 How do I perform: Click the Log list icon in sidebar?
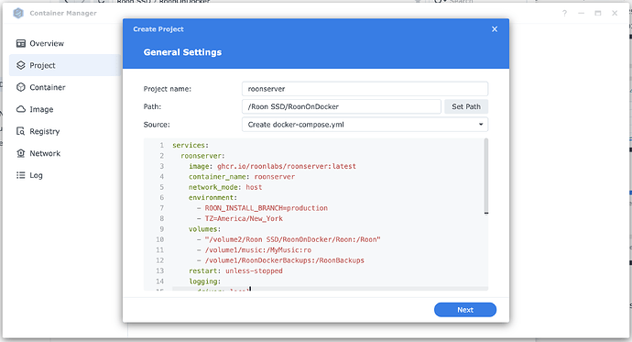[x=21, y=175]
